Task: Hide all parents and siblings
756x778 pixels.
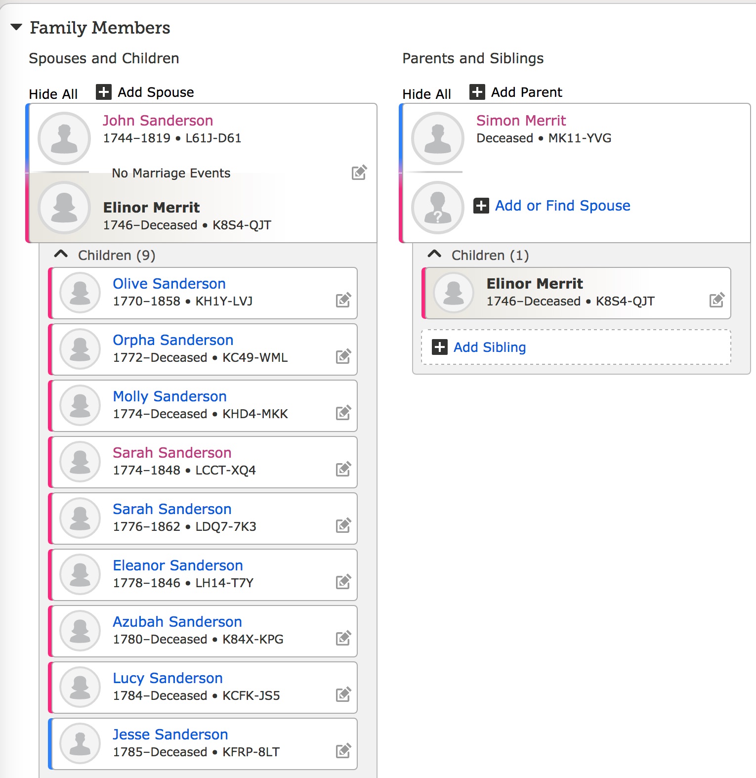Action: coord(426,94)
